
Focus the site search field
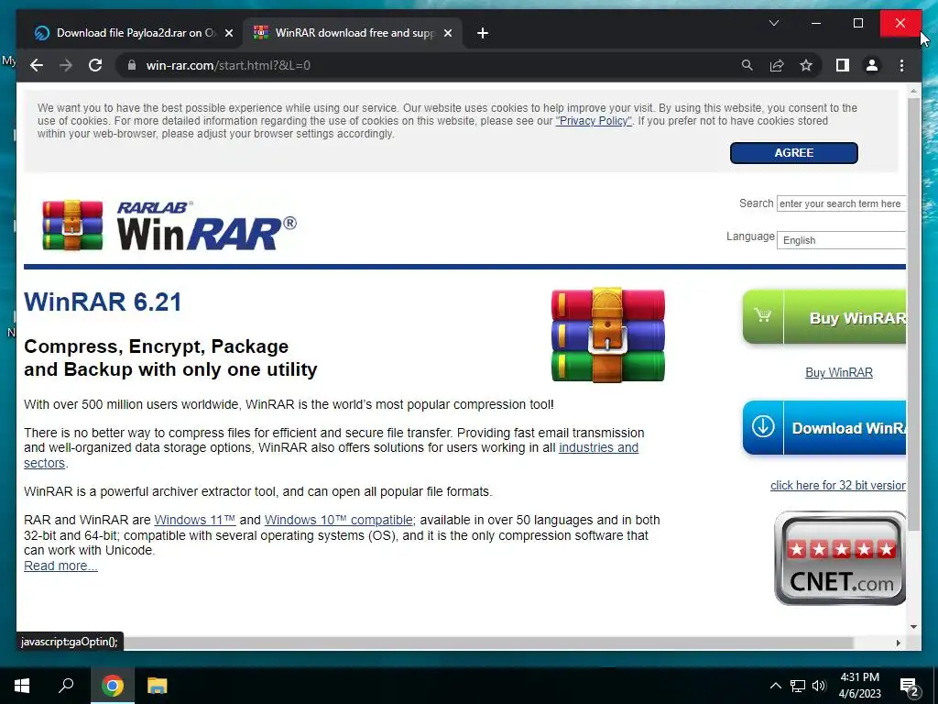[x=841, y=203]
